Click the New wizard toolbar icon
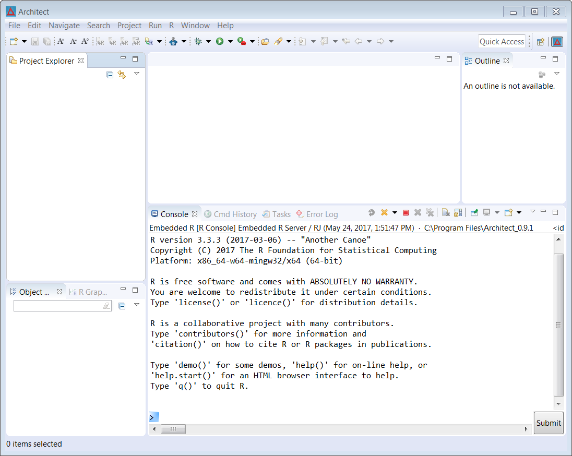Screen dimensions: 572x456 click(14, 41)
